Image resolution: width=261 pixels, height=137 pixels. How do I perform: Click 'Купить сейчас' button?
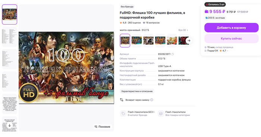click(232, 38)
